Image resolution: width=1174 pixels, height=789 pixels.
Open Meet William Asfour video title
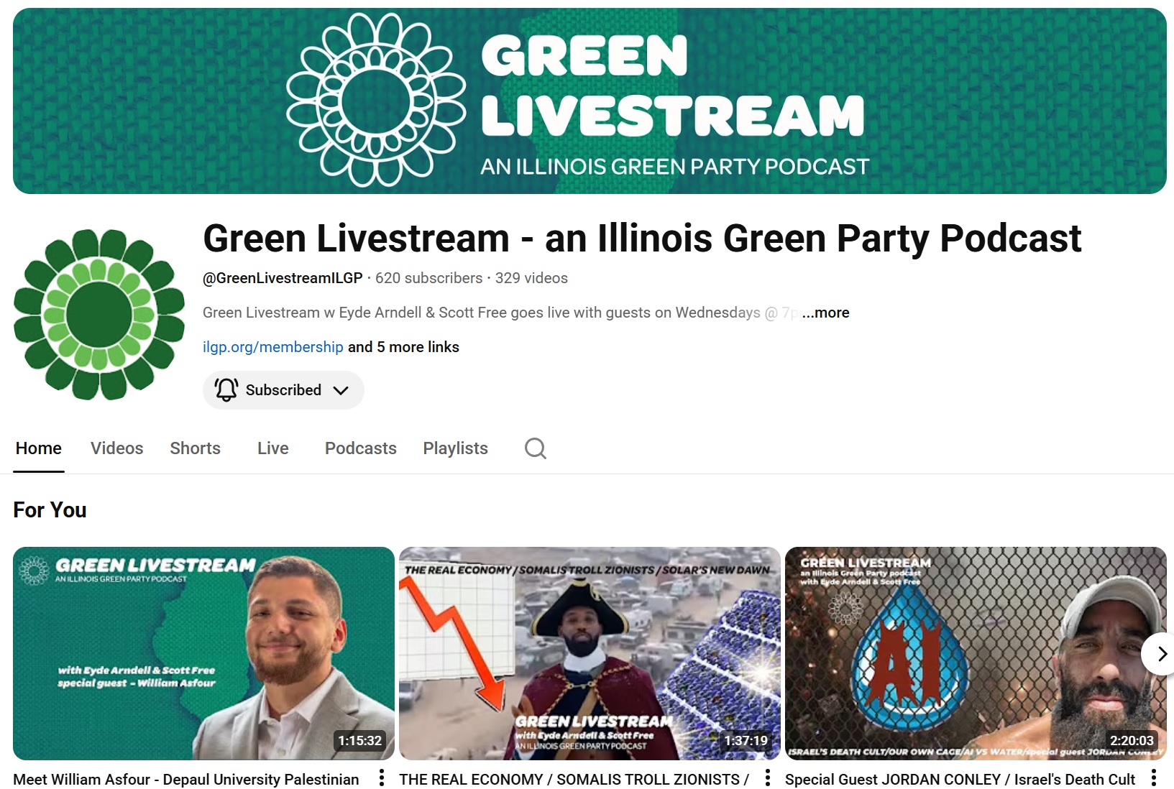(186, 780)
